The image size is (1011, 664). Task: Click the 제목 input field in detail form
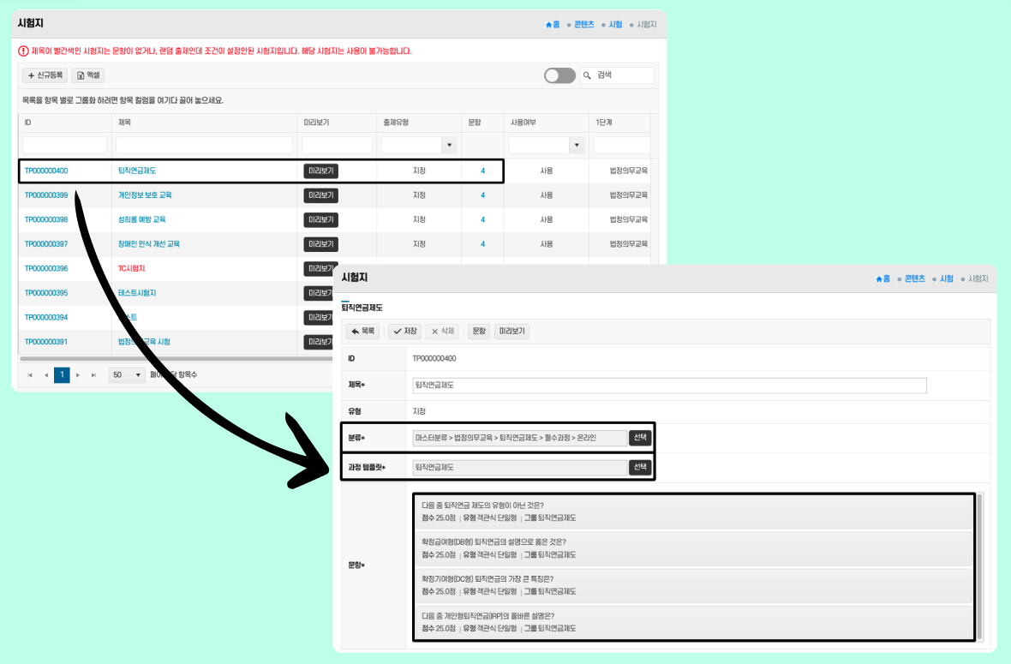pos(668,386)
